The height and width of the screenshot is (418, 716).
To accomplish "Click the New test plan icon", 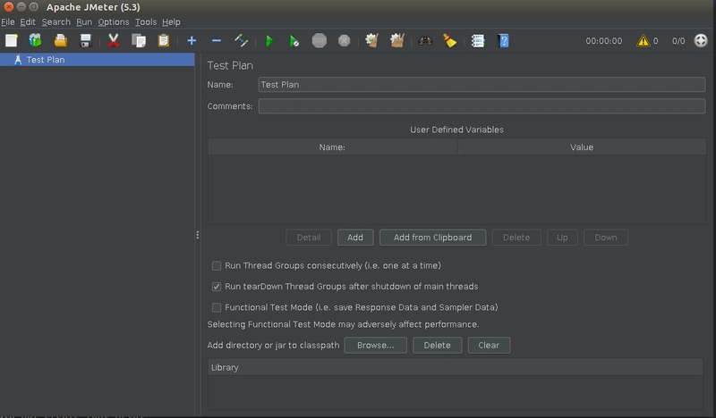I will [12, 41].
